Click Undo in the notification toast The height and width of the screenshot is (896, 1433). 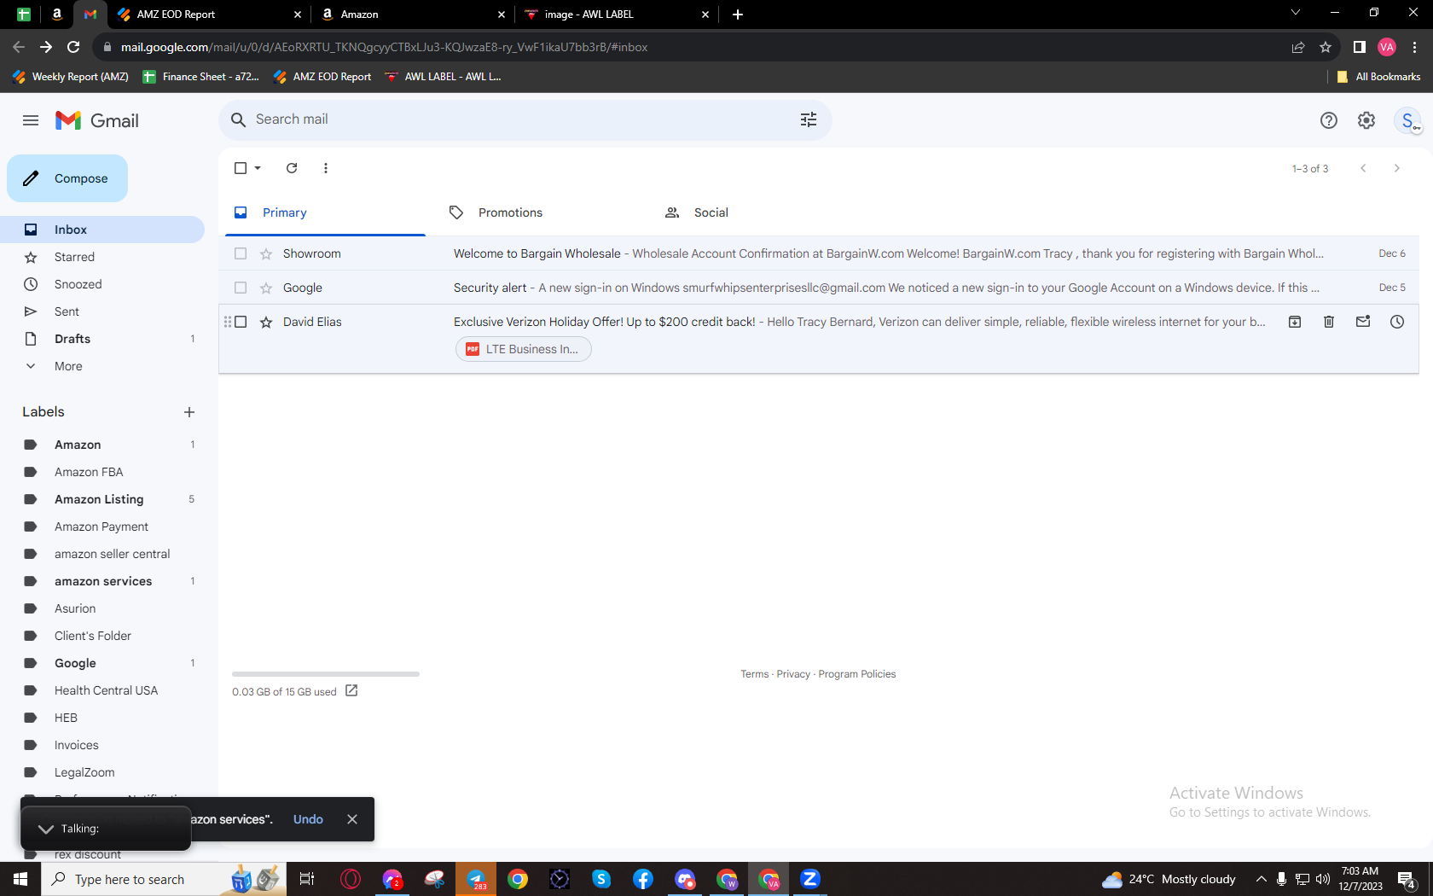[x=308, y=819]
